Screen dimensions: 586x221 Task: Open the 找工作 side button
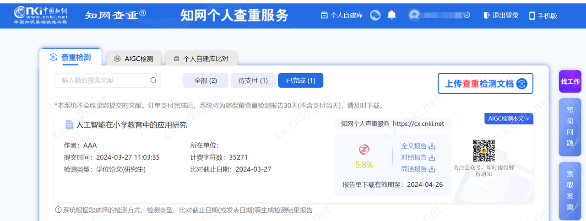(x=570, y=81)
